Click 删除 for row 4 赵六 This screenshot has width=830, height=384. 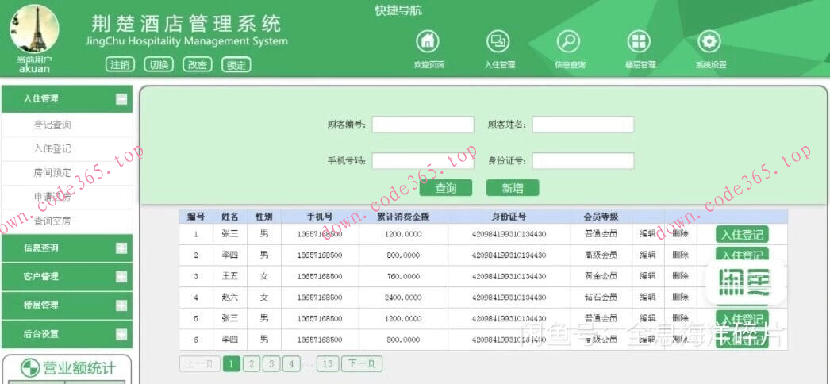click(680, 298)
